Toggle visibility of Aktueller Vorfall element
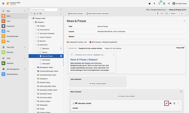The image size is (189, 113). [170, 103]
